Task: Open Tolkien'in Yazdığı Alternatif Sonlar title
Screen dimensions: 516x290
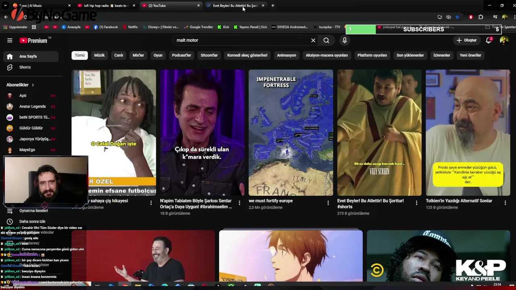Action: pos(459,201)
